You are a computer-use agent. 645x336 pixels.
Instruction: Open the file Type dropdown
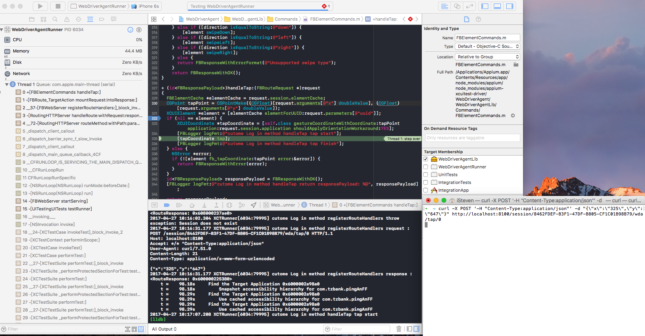click(488, 46)
